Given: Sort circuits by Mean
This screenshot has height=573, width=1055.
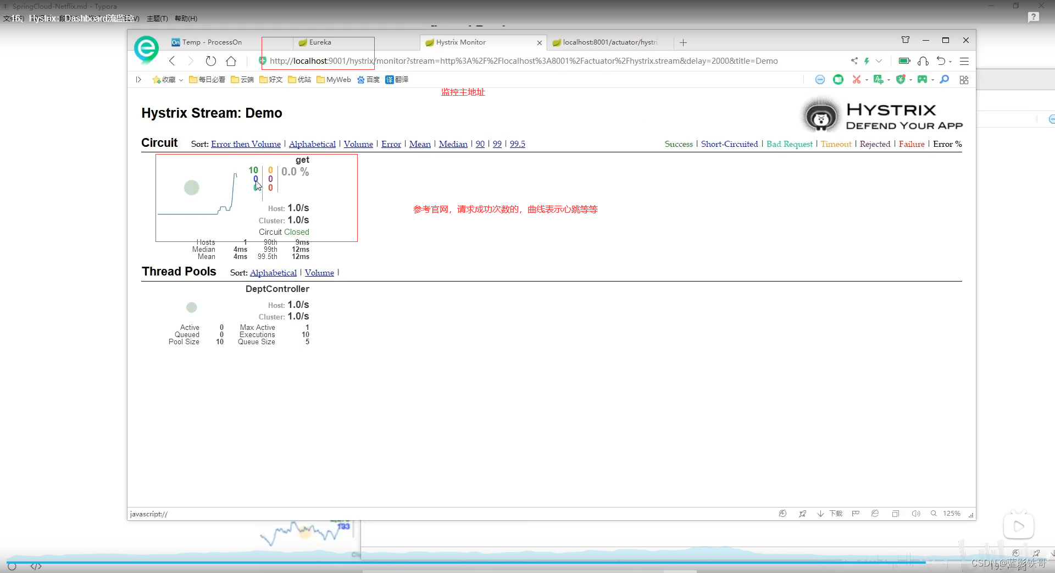Looking at the screenshot, I should (420, 144).
